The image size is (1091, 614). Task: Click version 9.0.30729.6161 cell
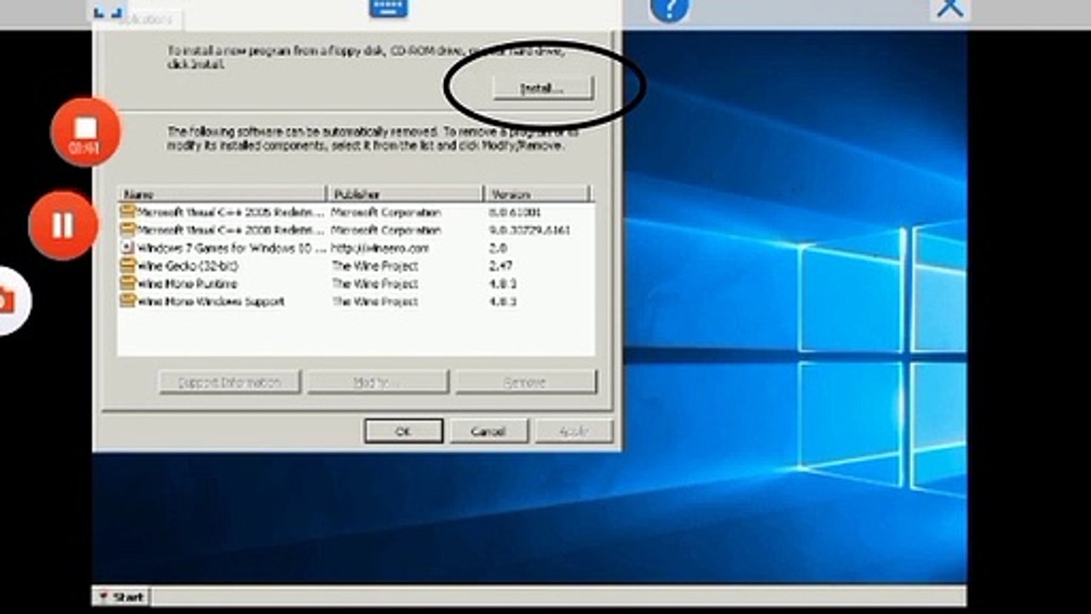529,230
